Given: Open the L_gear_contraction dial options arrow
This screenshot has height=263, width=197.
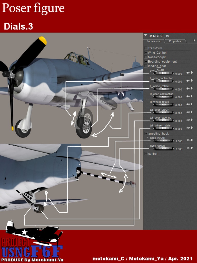Looking at the screenshot, I should click(x=192, y=80).
